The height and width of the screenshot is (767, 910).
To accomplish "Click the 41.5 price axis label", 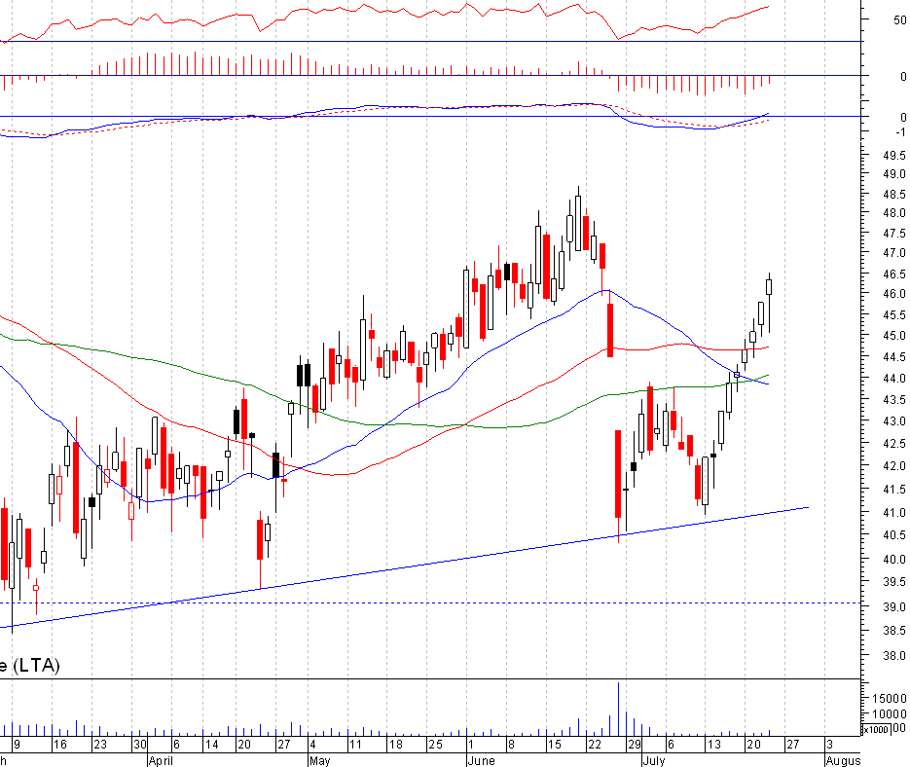I will (893, 490).
